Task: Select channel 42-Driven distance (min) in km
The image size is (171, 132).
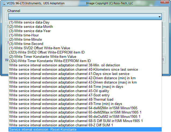Action: click(x=85, y=78)
